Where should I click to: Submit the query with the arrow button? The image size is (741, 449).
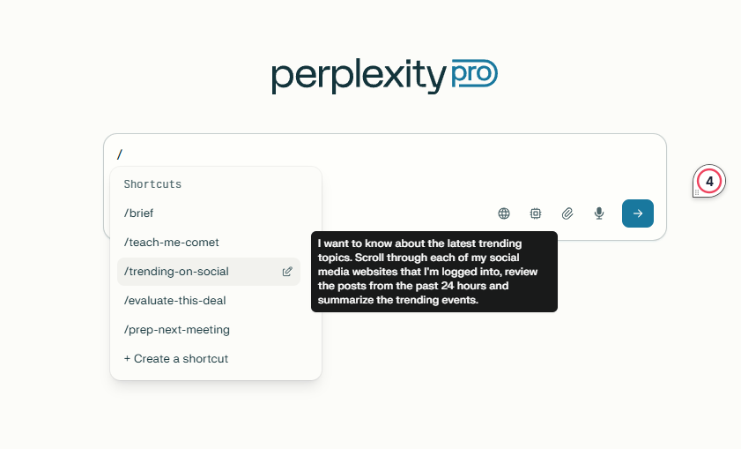click(x=638, y=213)
